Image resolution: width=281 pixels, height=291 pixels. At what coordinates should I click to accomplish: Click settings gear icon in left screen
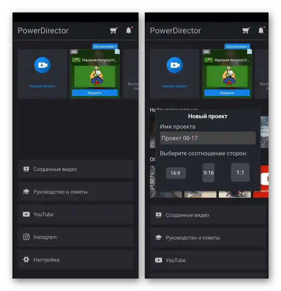(26, 259)
